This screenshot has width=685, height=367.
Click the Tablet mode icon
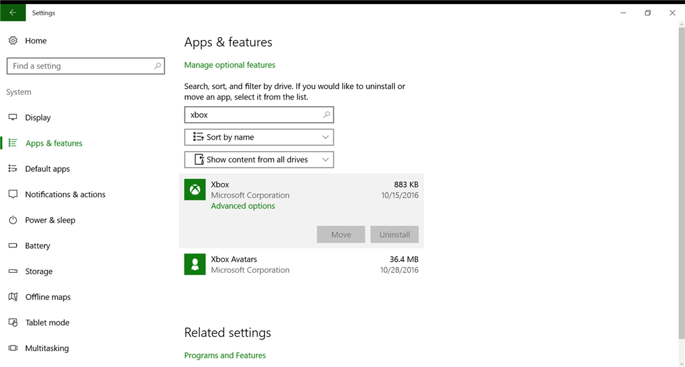pyautogui.click(x=13, y=322)
